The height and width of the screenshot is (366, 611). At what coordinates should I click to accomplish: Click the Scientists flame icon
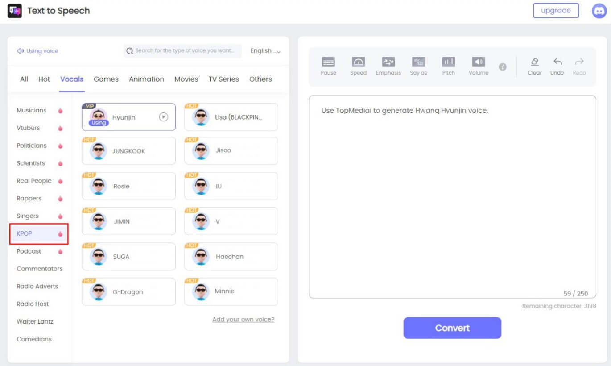tap(60, 163)
